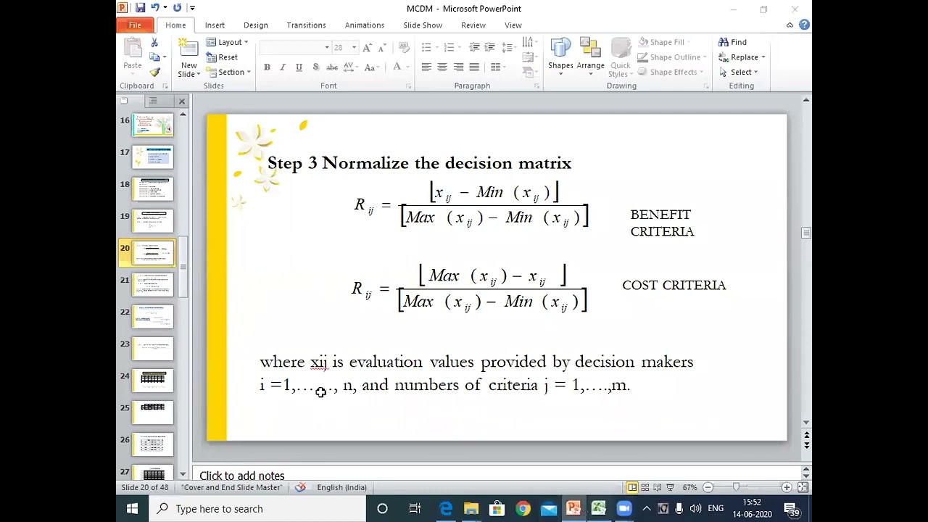Click the Paste button
928x522 pixels.
point(133,57)
